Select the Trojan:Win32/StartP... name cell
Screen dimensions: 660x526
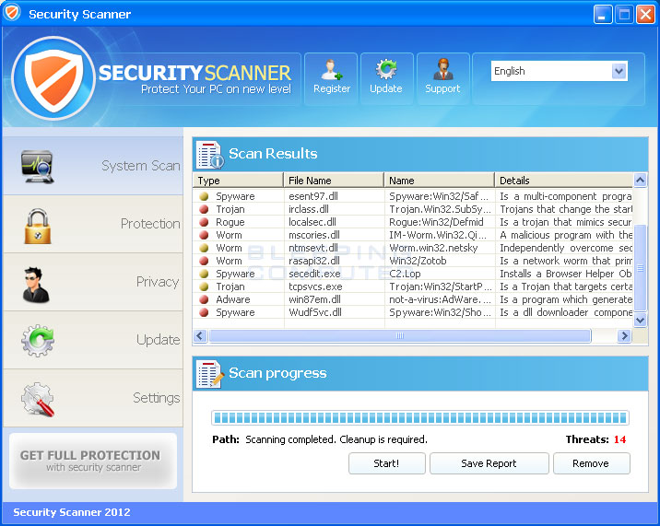click(x=440, y=286)
